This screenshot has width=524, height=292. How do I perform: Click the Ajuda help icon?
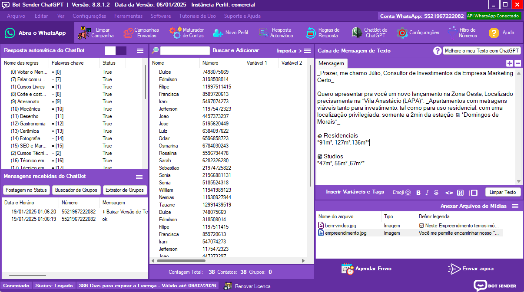pos(494,33)
